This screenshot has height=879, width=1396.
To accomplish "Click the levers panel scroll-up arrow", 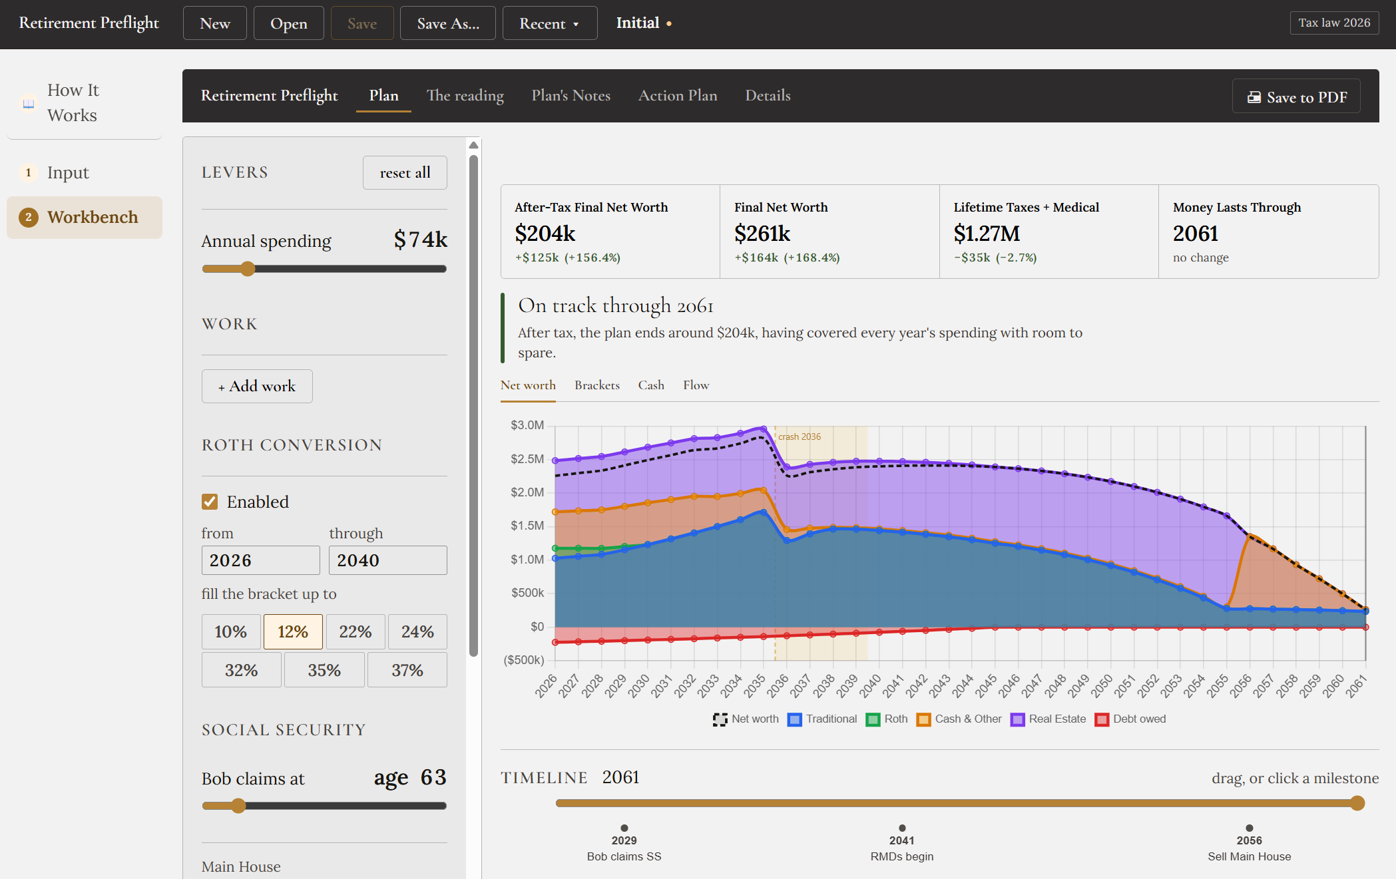I will [x=473, y=145].
